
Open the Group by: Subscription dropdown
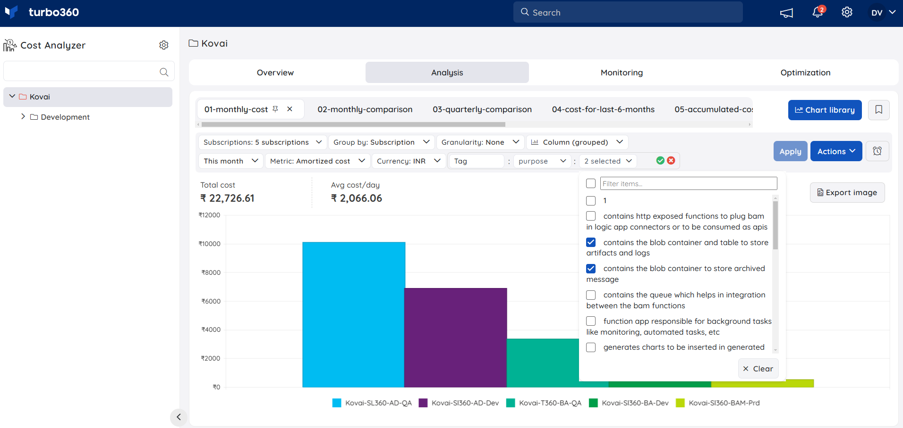point(381,142)
